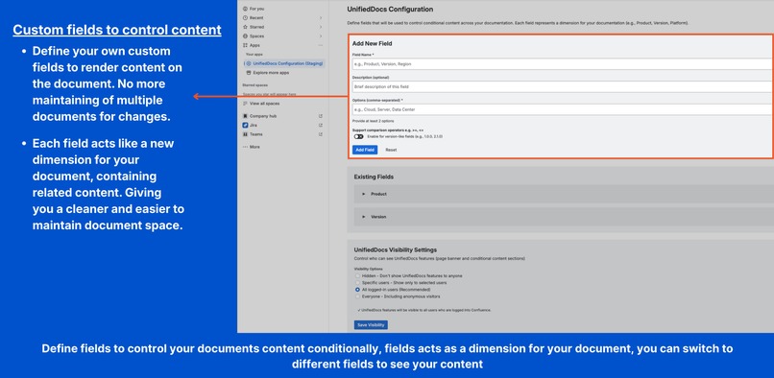774x378 pixels.
Task: Open Teams external link icon
Action: [x=321, y=134]
